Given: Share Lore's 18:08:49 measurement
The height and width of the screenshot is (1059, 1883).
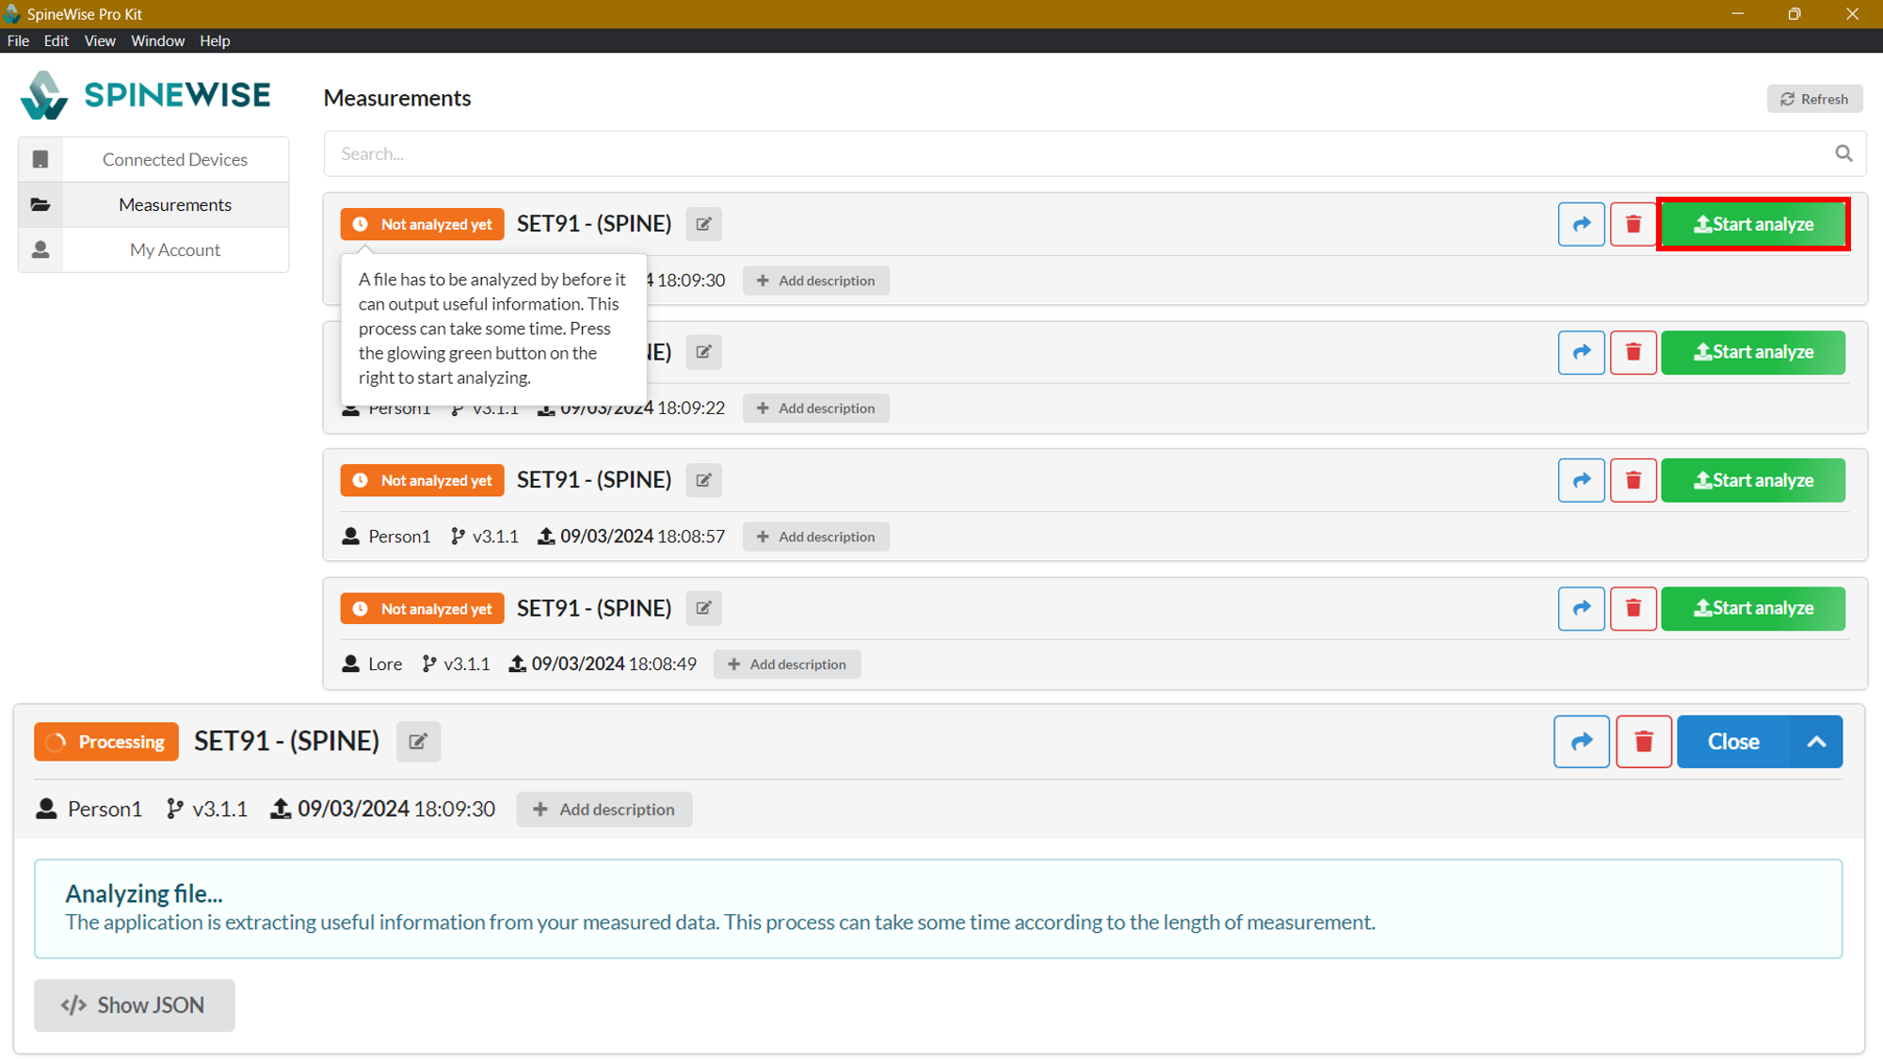Looking at the screenshot, I should (x=1582, y=608).
